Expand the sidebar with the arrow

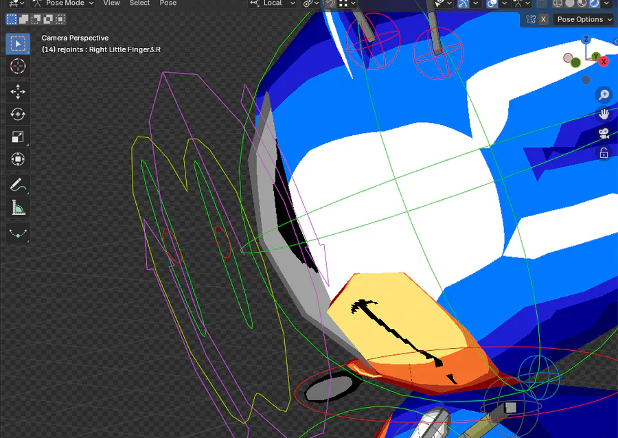coord(616,41)
